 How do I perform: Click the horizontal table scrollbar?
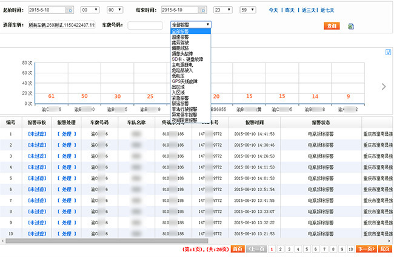pos(107,241)
